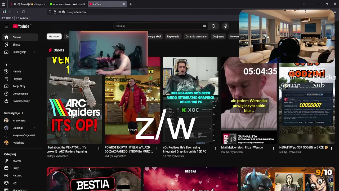Open a new browser tab
This screenshot has height=191, width=339.
tap(131, 4)
